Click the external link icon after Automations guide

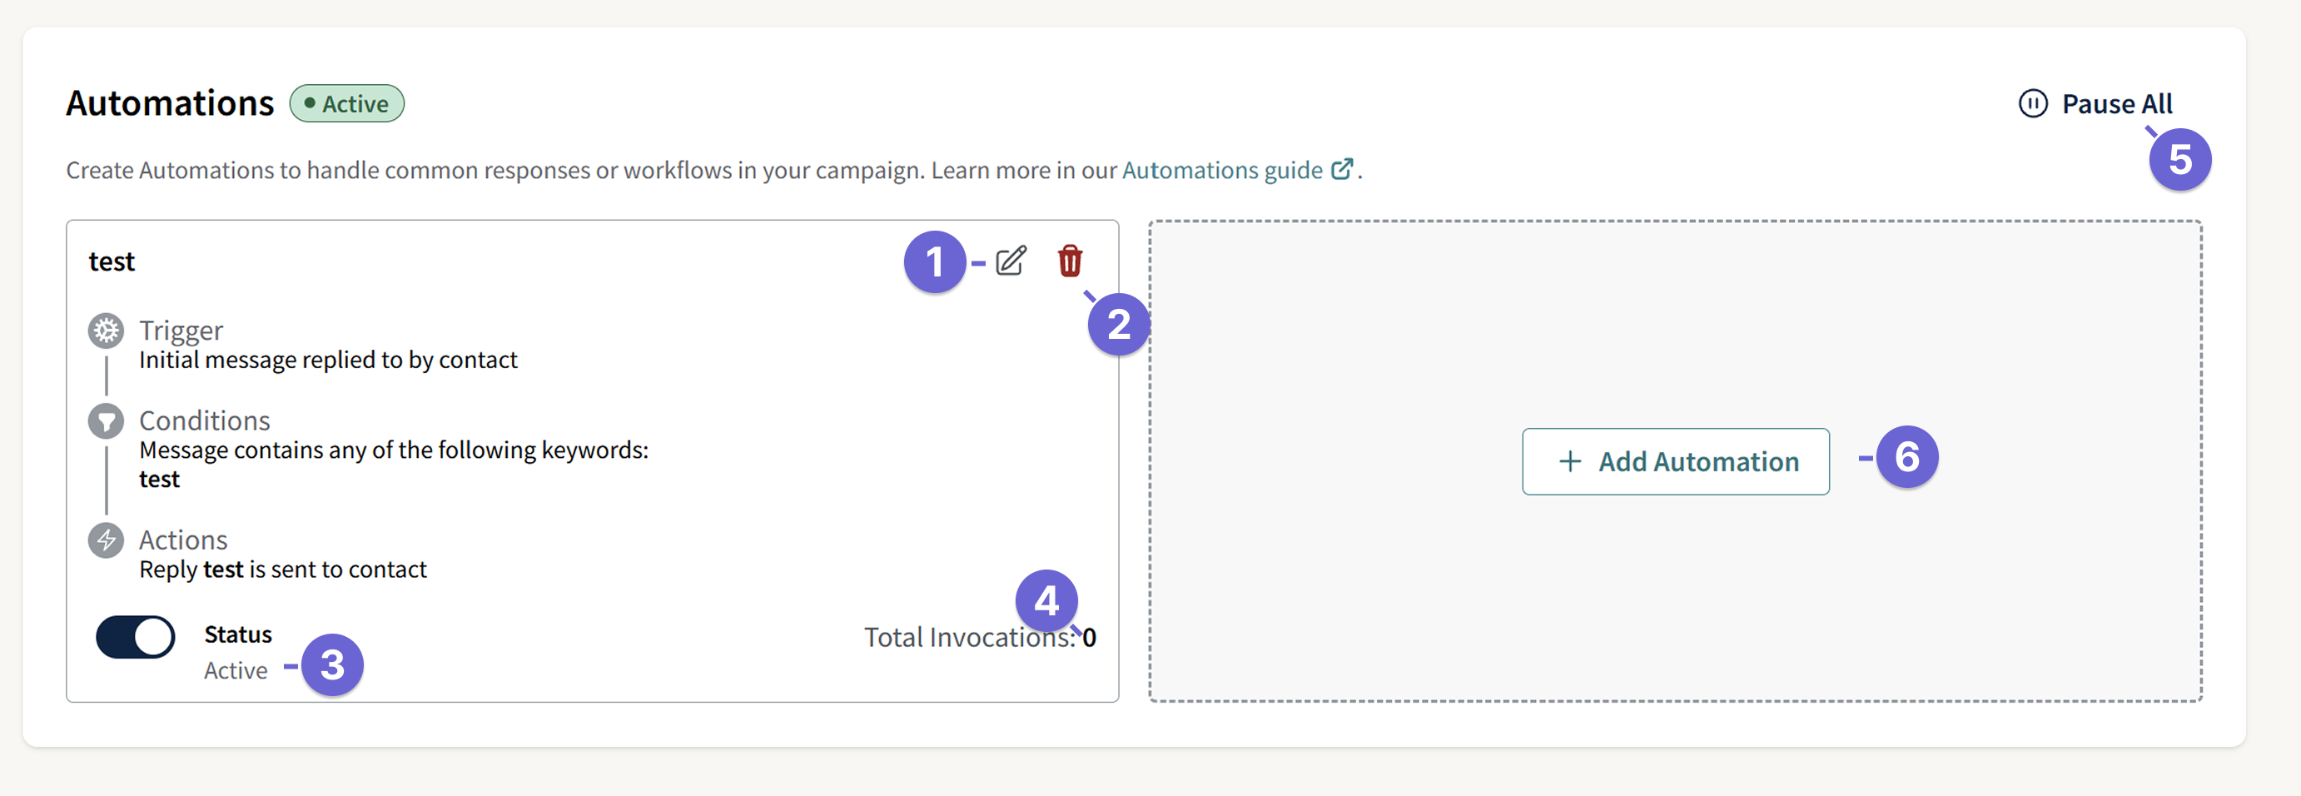click(x=1342, y=169)
